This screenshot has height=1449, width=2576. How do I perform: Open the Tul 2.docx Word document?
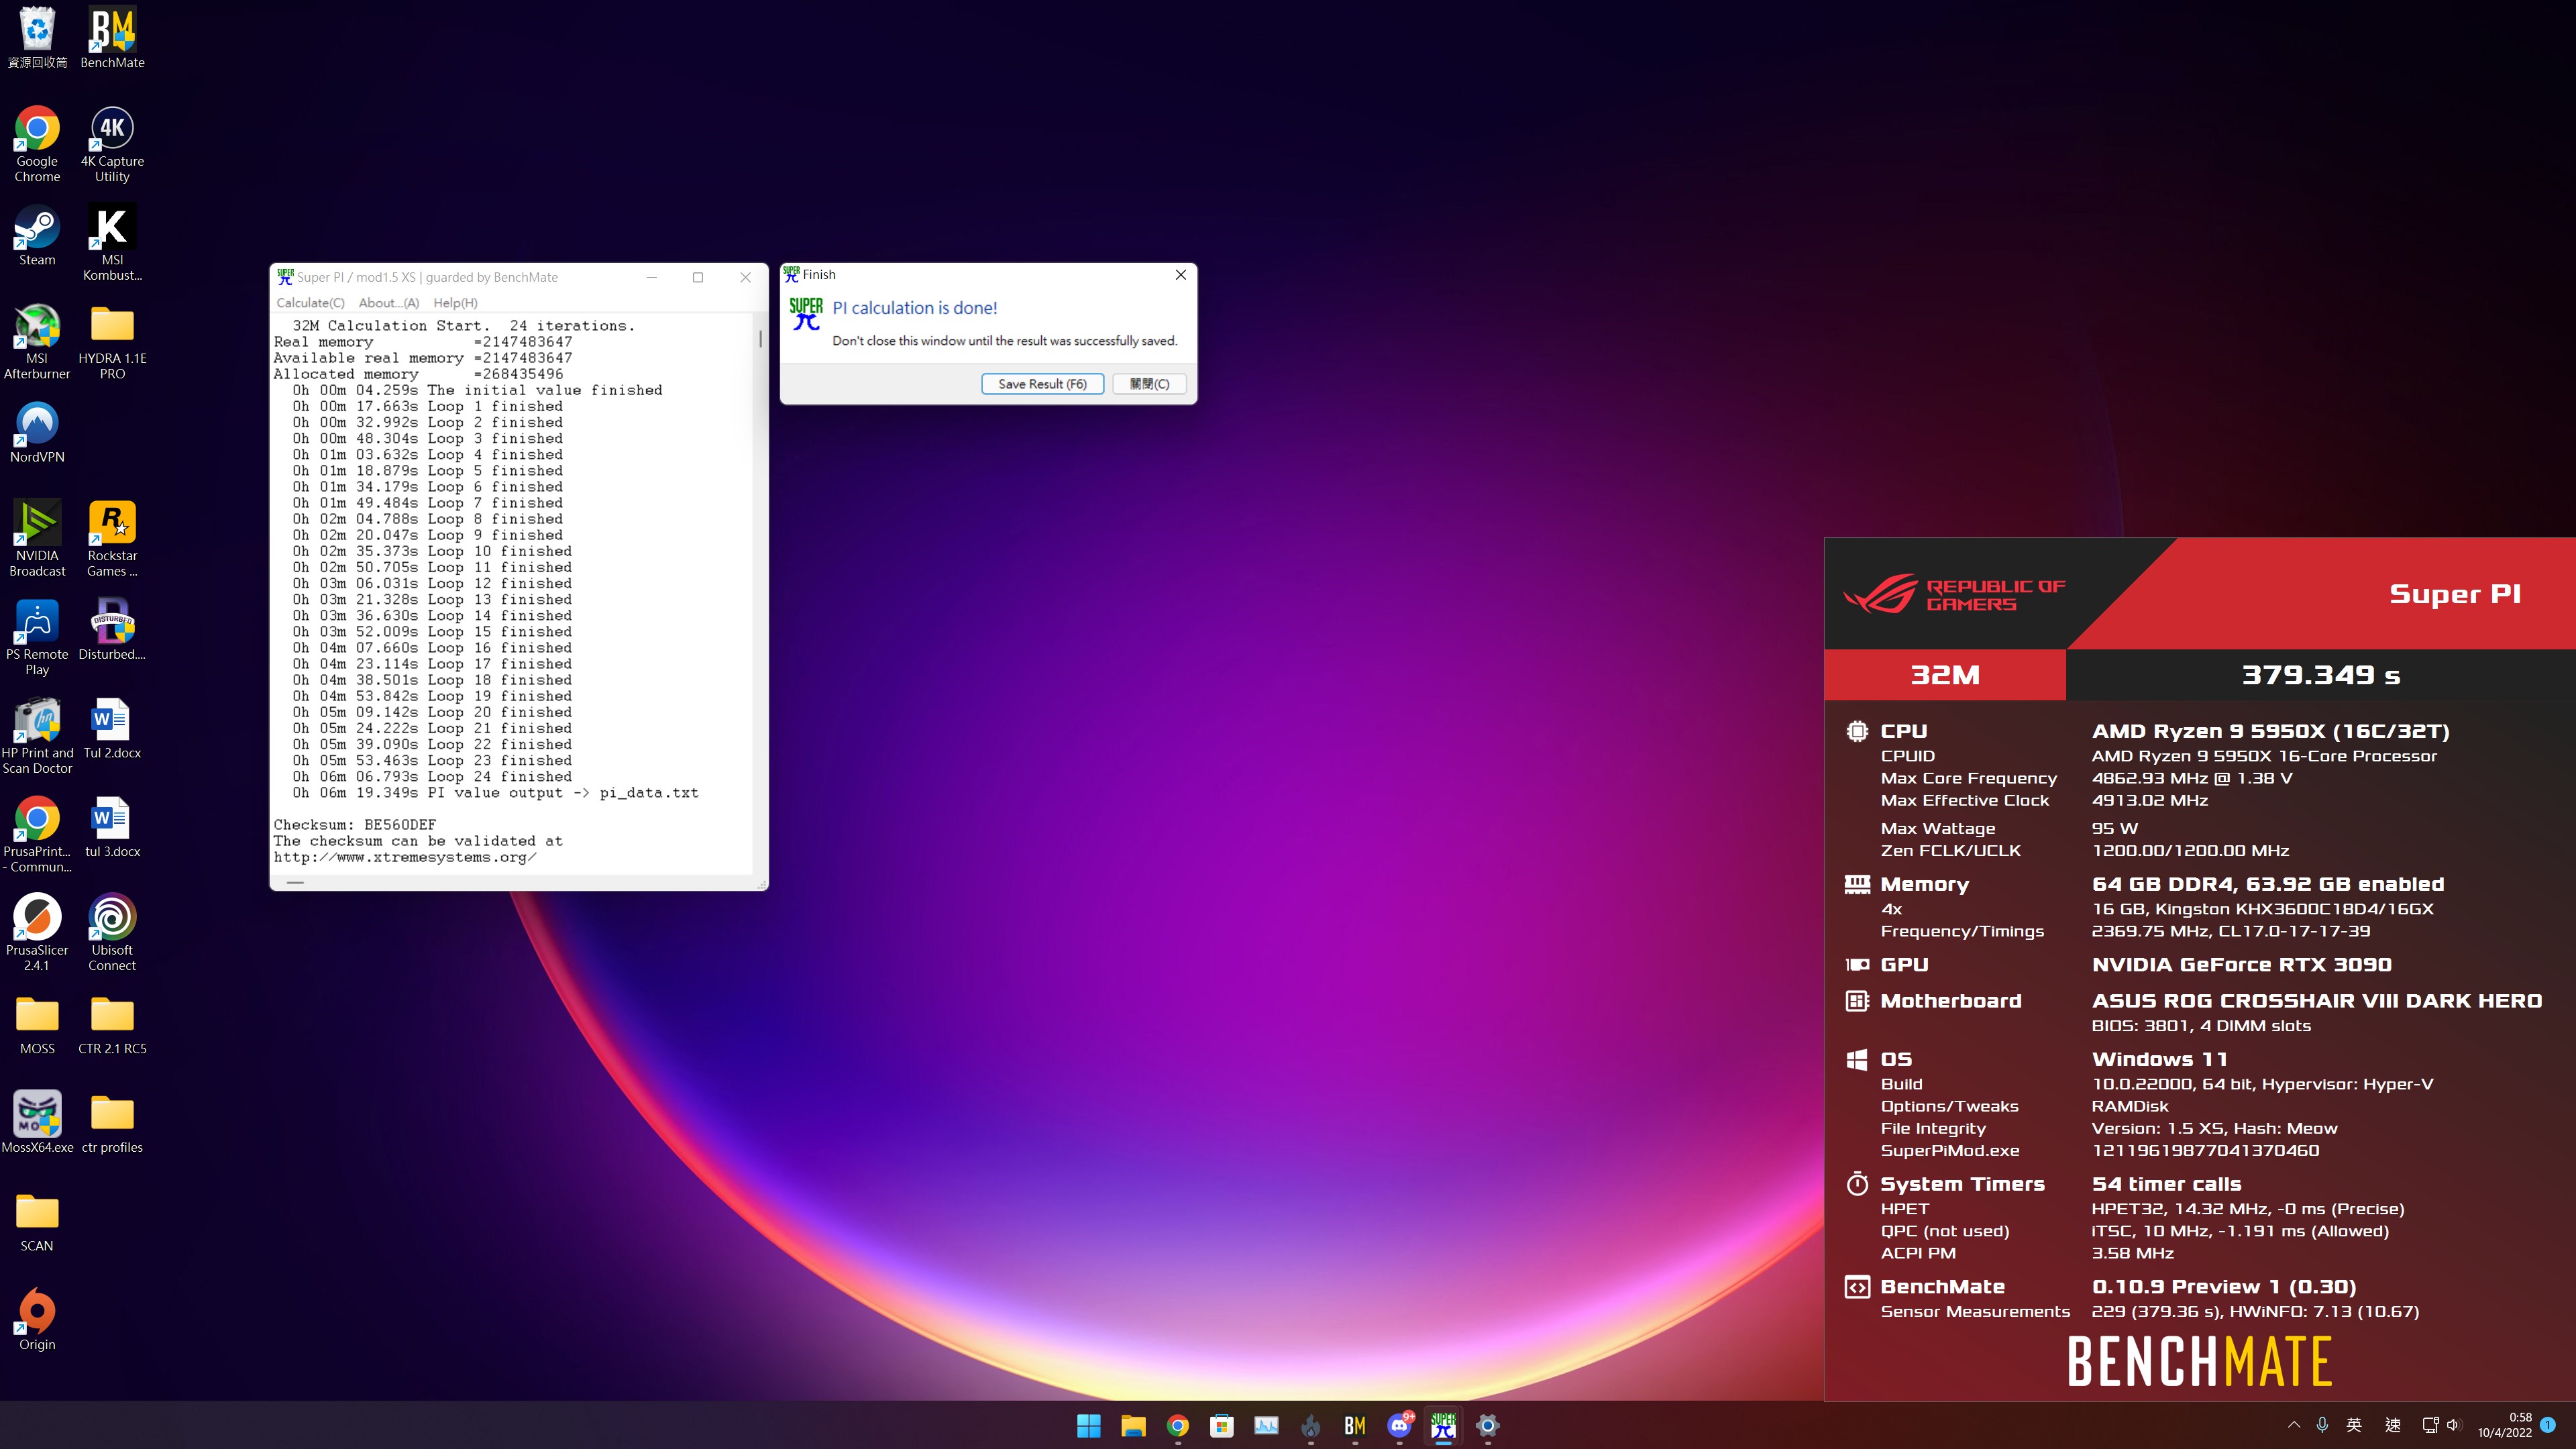[112, 729]
